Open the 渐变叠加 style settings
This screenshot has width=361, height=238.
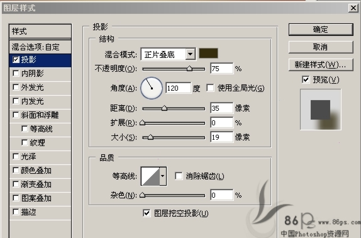[x=36, y=184]
